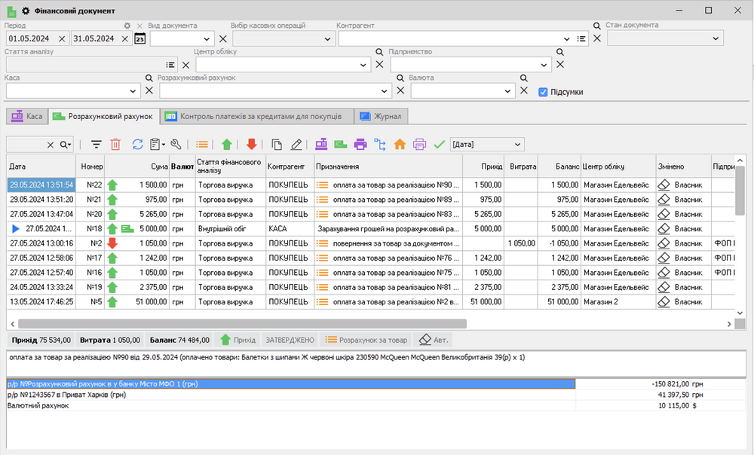Click the pencil edit icon in toolbar
The image size is (754, 455).
pos(296,144)
